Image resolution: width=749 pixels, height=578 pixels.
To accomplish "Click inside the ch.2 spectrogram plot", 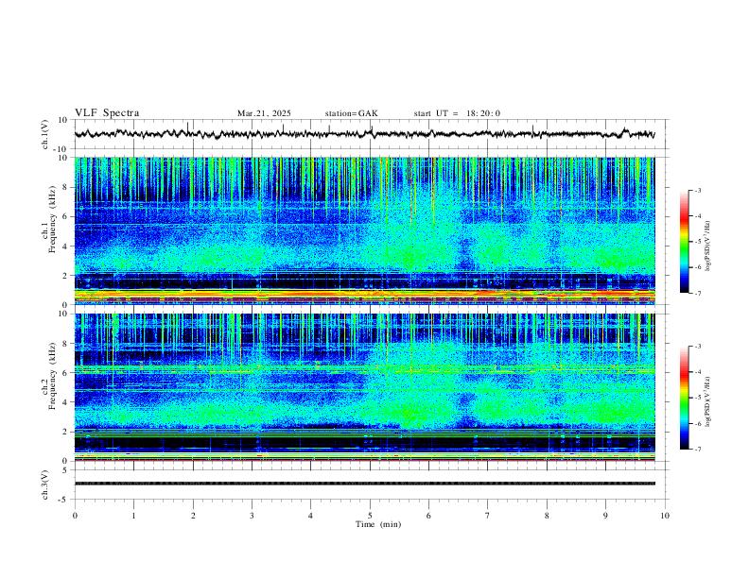I will [x=364, y=387].
